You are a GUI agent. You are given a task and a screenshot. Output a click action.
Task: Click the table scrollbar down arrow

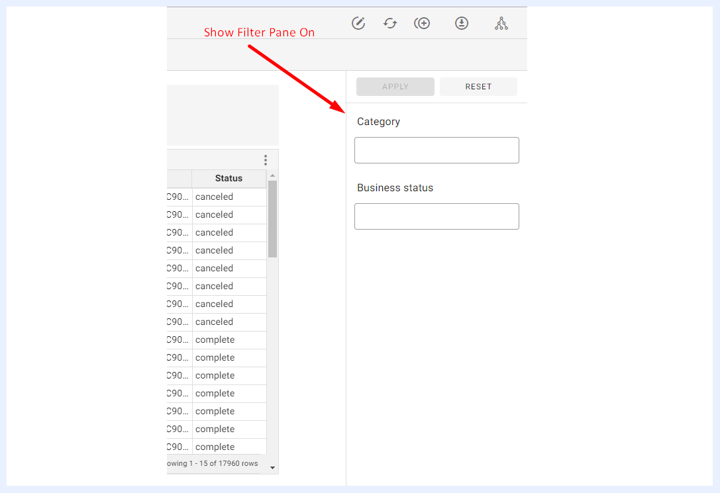pos(272,468)
